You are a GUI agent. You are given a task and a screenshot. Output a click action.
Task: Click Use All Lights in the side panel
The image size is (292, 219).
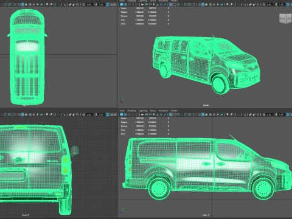click(x=218, y=114)
